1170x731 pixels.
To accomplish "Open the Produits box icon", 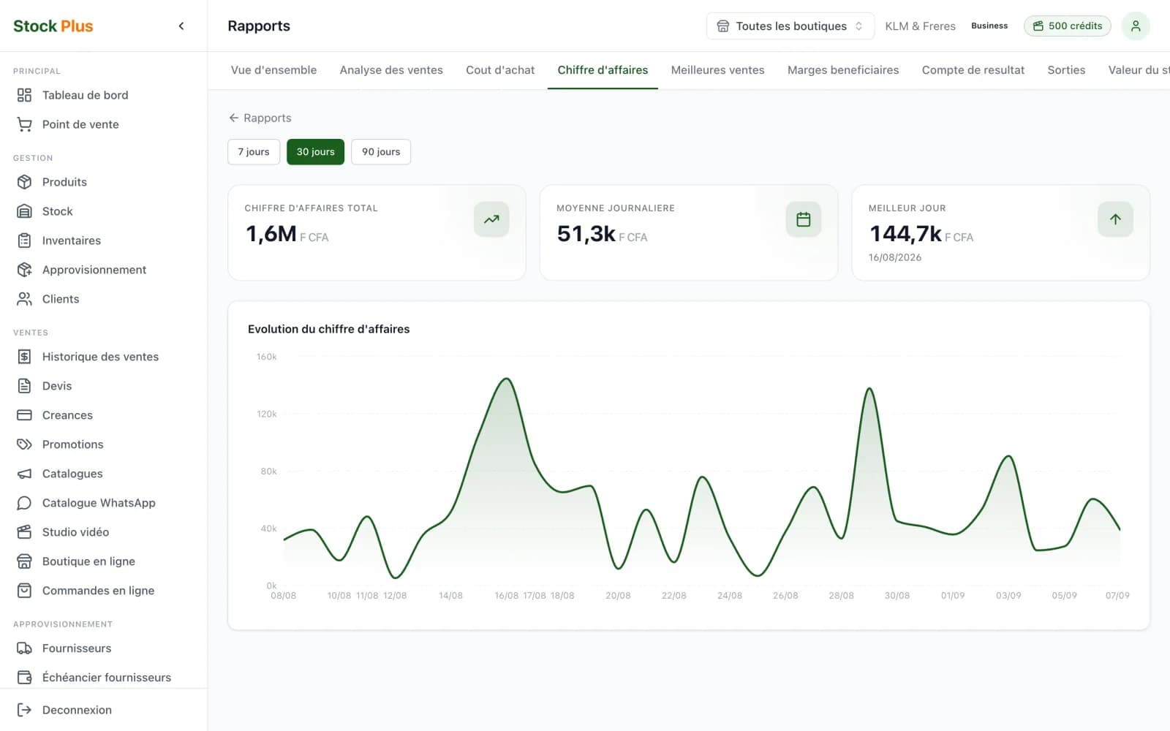I will pos(24,182).
